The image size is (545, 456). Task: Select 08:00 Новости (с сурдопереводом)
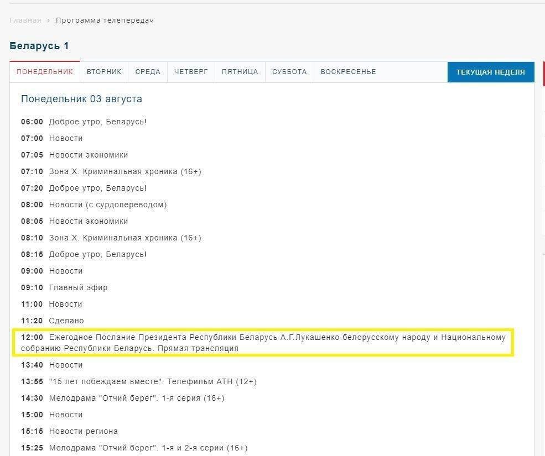[x=94, y=205]
